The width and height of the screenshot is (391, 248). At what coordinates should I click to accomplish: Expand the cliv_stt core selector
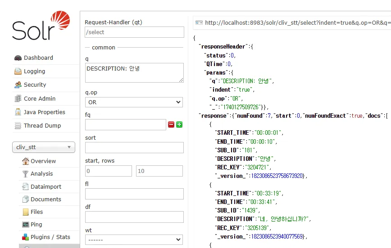coord(44,147)
